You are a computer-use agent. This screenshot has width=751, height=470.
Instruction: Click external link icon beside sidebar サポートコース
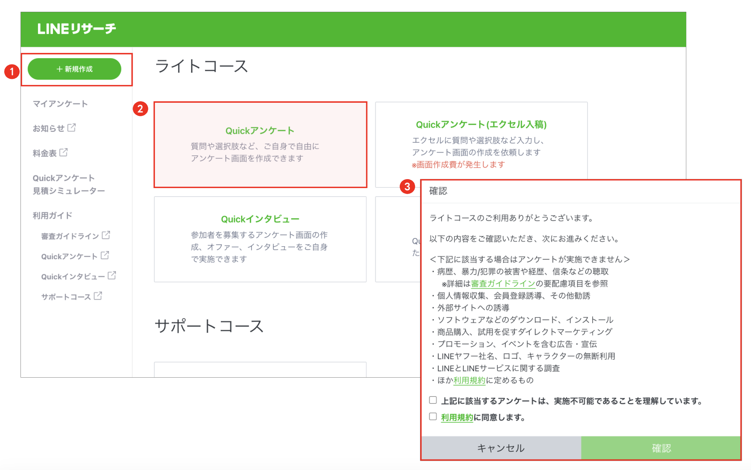pos(98,296)
